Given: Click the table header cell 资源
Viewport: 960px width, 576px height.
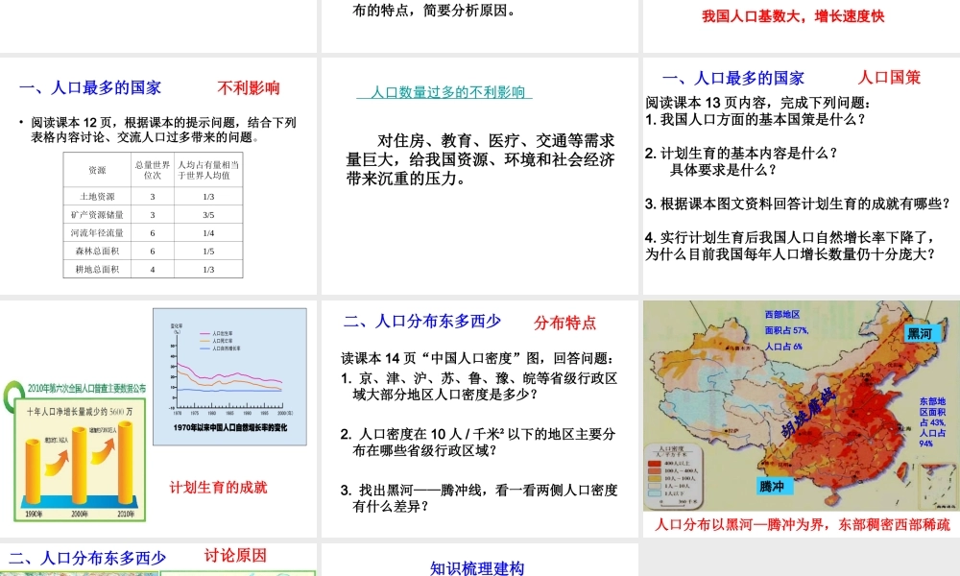Looking at the screenshot, I should [97, 170].
